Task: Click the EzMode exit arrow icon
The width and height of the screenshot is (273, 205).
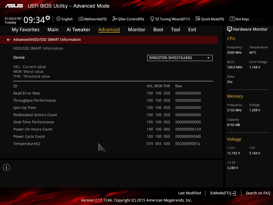Action: (234, 193)
